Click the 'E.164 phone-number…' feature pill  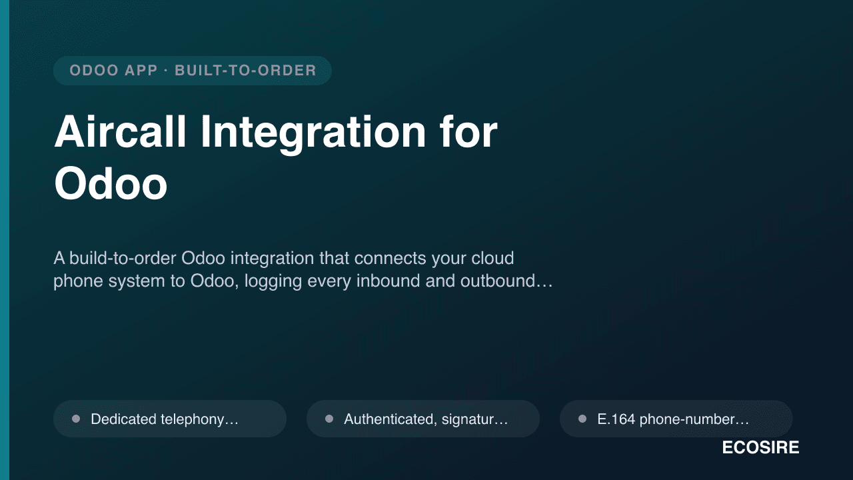click(x=676, y=419)
